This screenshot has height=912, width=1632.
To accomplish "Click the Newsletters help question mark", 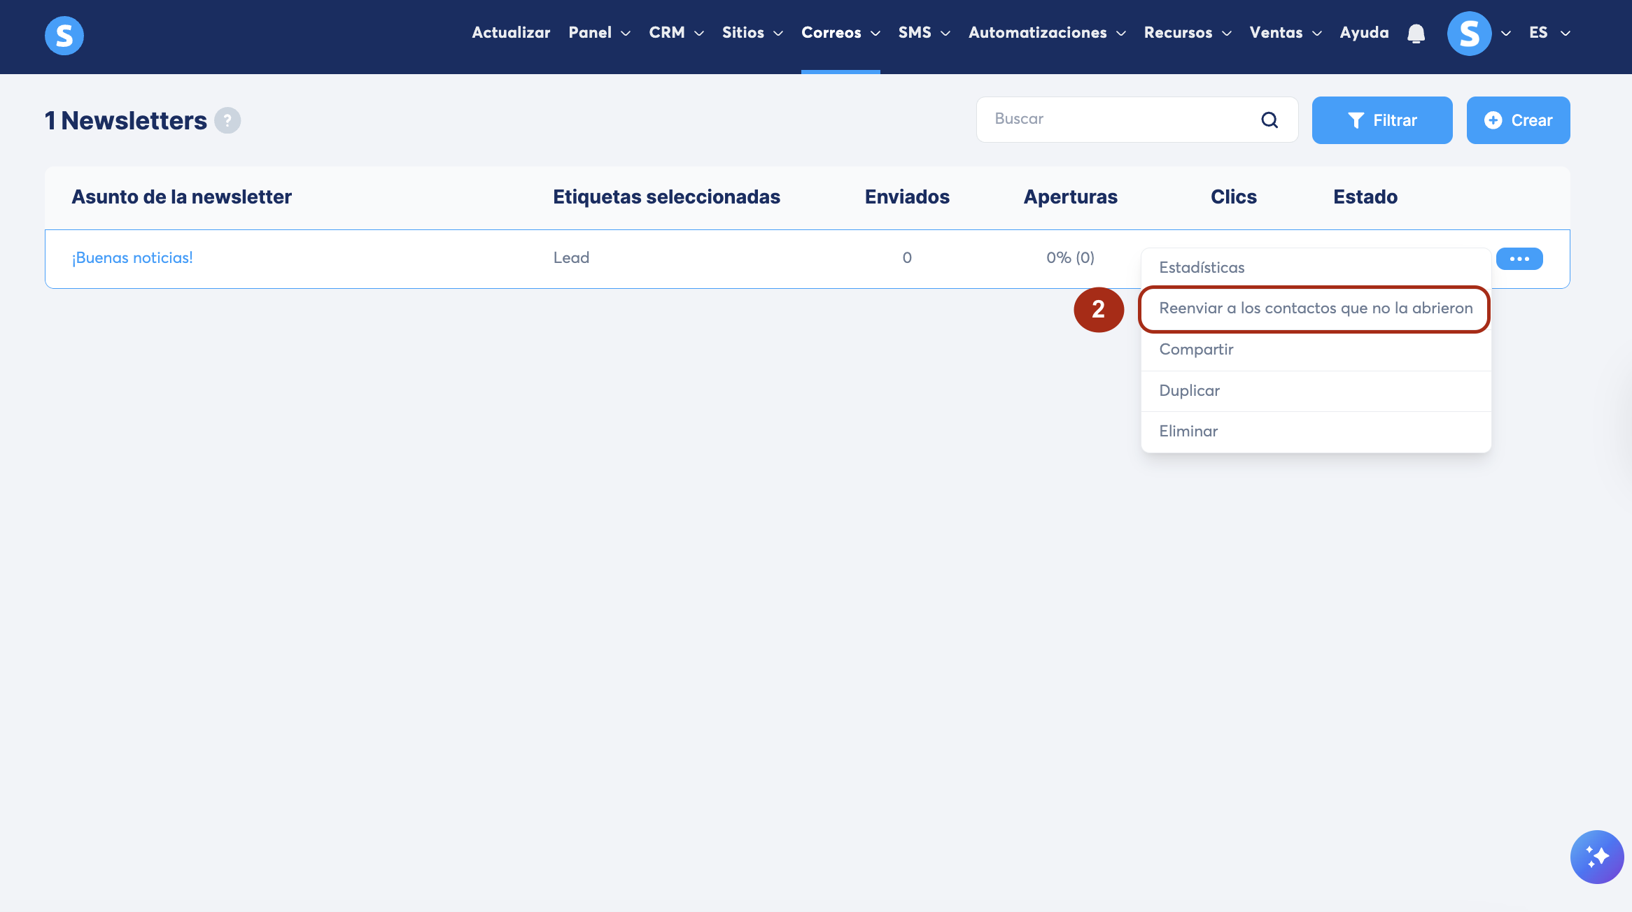I will pyautogui.click(x=227, y=120).
